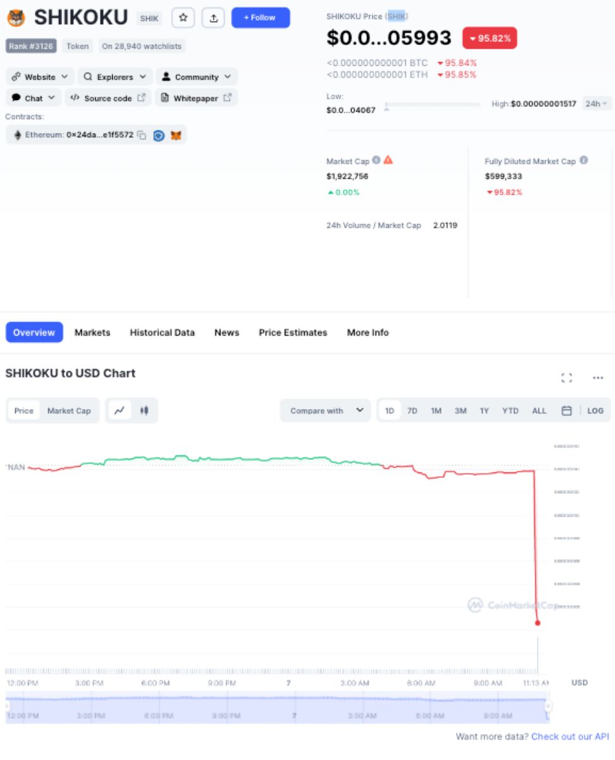Open the News tab

(227, 332)
